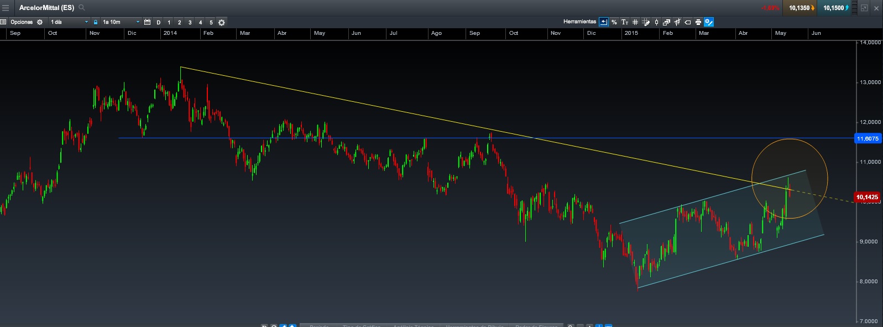Open the gear settings after timeframe 5
Viewport: 883px width, 327px height.
pos(222,23)
